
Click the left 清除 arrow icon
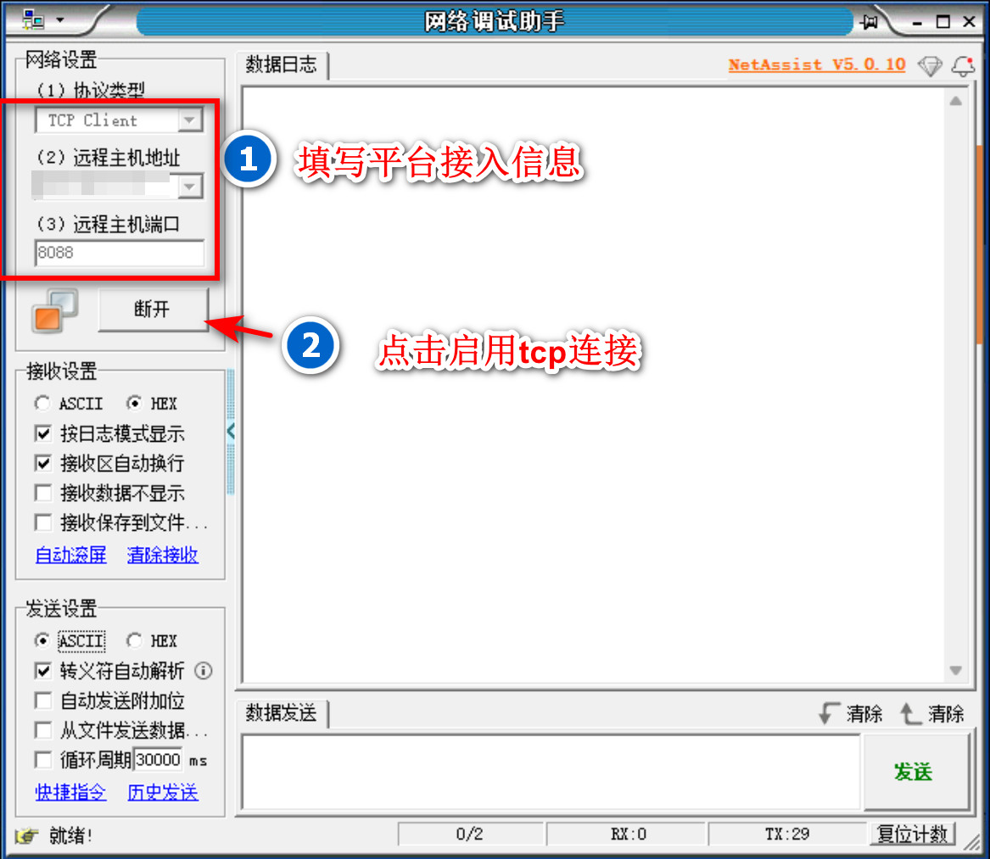click(829, 713)
